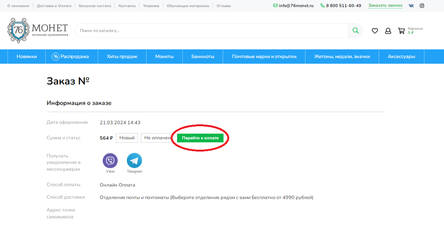Open the Монеты catalog menu
The width and height of the screenshot is (444, 226).
[x=164, y=56]
